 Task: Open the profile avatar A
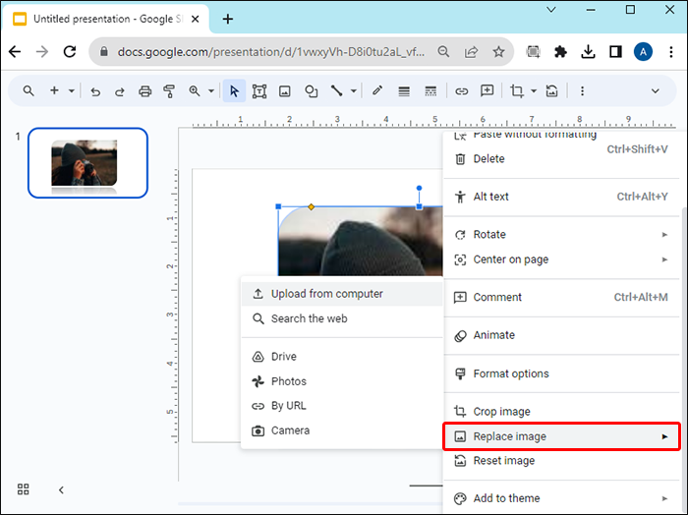pyautogui.click(x=643, y=52)
